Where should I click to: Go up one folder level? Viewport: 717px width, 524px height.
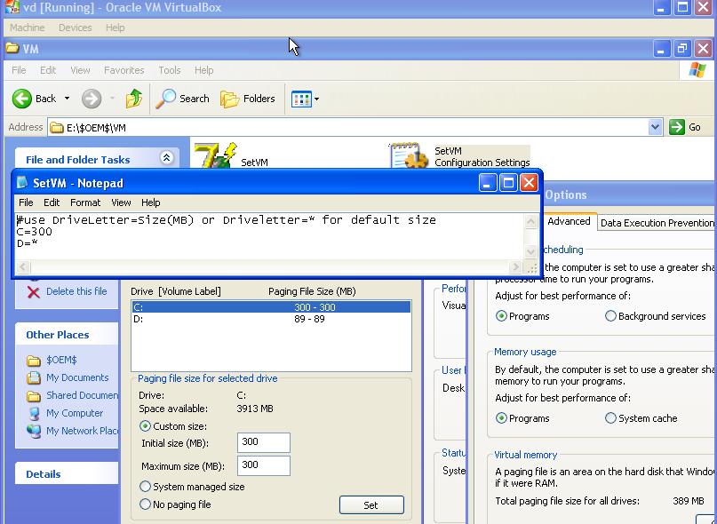click(x=133, y=99)
